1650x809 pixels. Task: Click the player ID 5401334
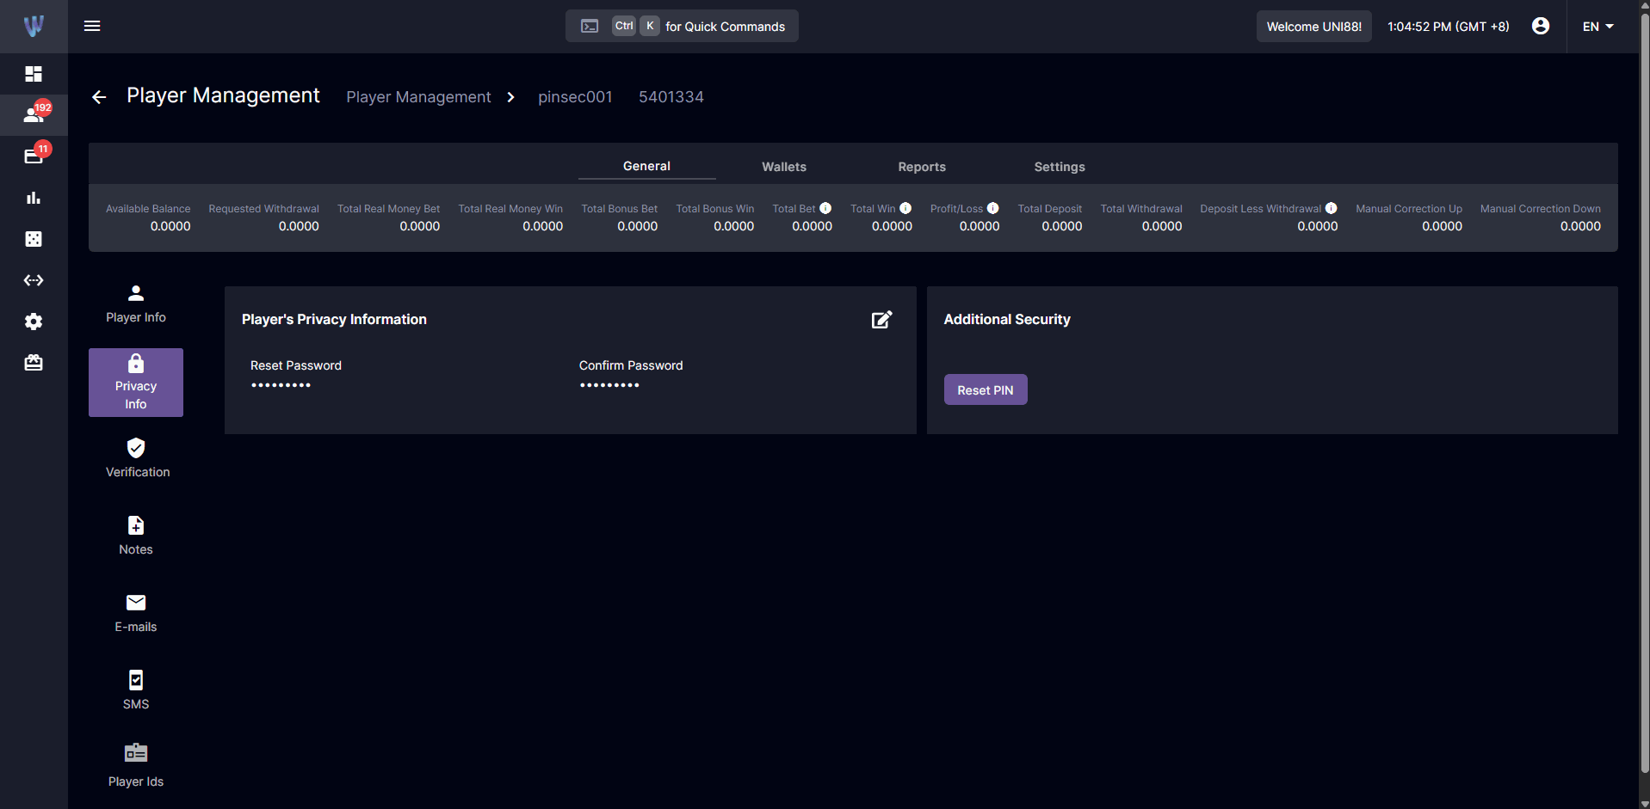coord(671,97)
